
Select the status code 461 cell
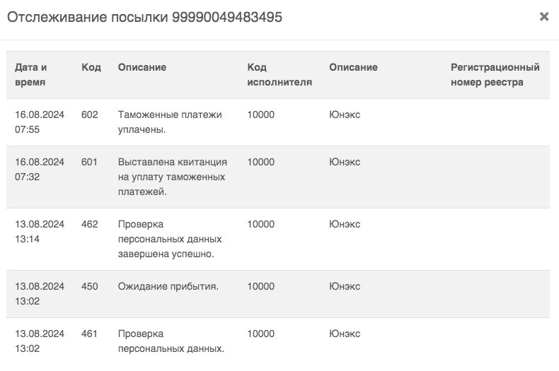90,333
